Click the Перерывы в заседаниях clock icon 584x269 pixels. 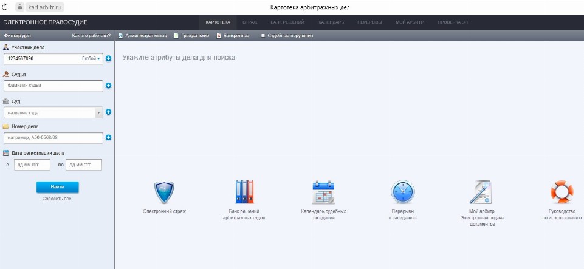403,192
